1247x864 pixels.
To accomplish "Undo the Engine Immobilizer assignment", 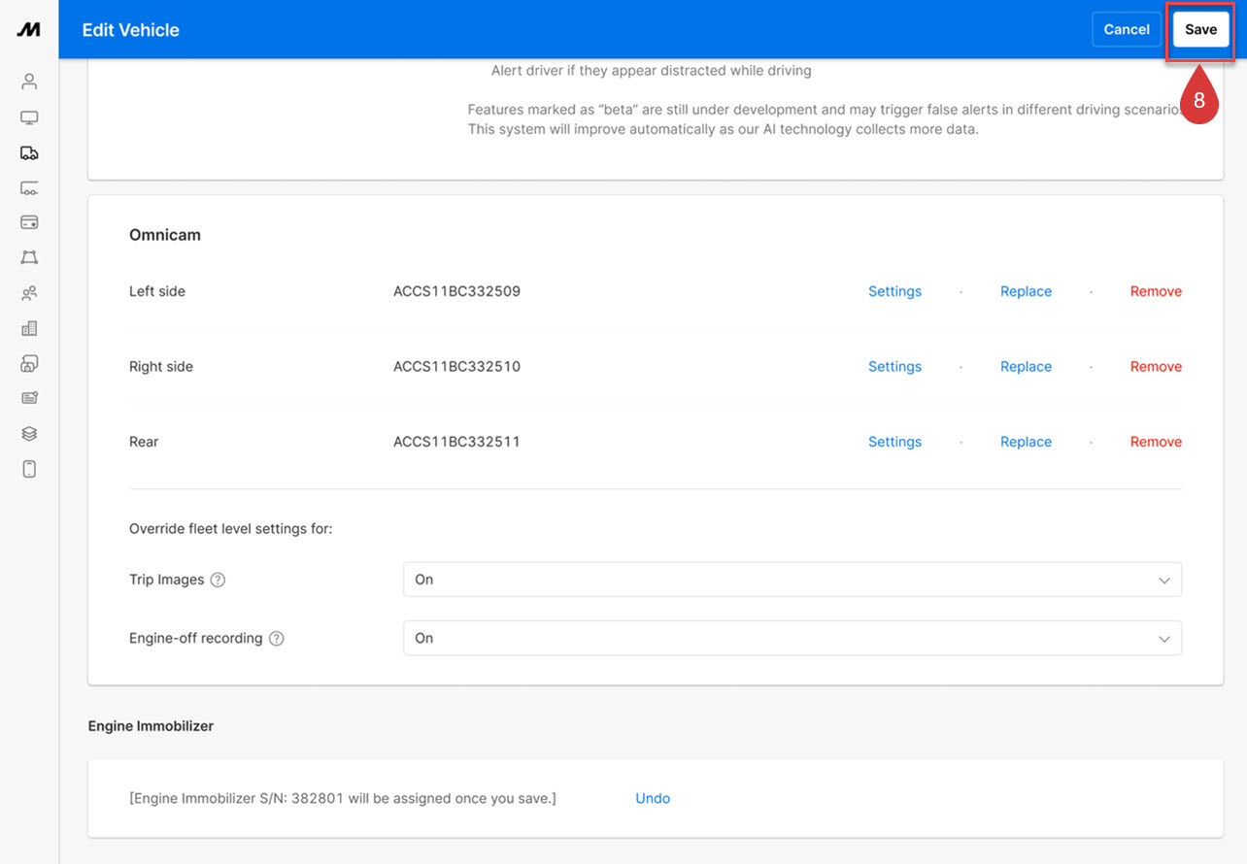I will (653, 798).
